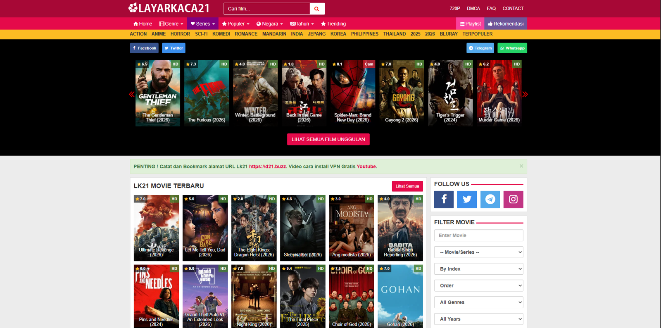Image resolution: width=661 pixels, height=328 pixels.
Task: Open Winter: Battleground (2026) poster
Action: pos(255,93)
